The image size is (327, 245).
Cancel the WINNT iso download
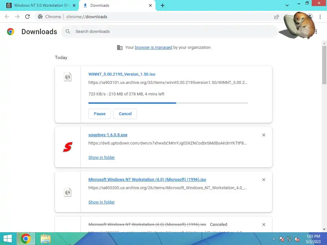coord(125,114)
